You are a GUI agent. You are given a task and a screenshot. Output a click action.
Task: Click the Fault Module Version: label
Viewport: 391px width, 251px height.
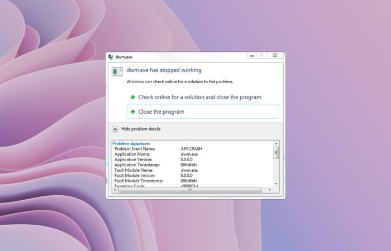135,176
